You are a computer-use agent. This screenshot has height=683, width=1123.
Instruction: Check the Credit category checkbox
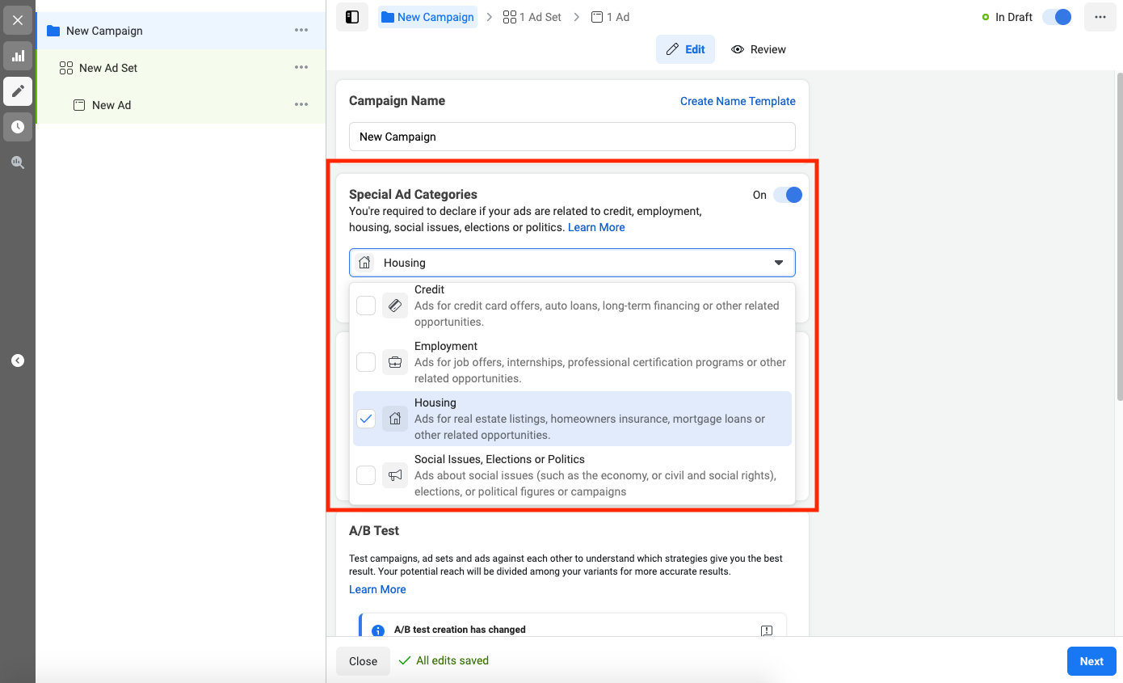tap(366, 306)
